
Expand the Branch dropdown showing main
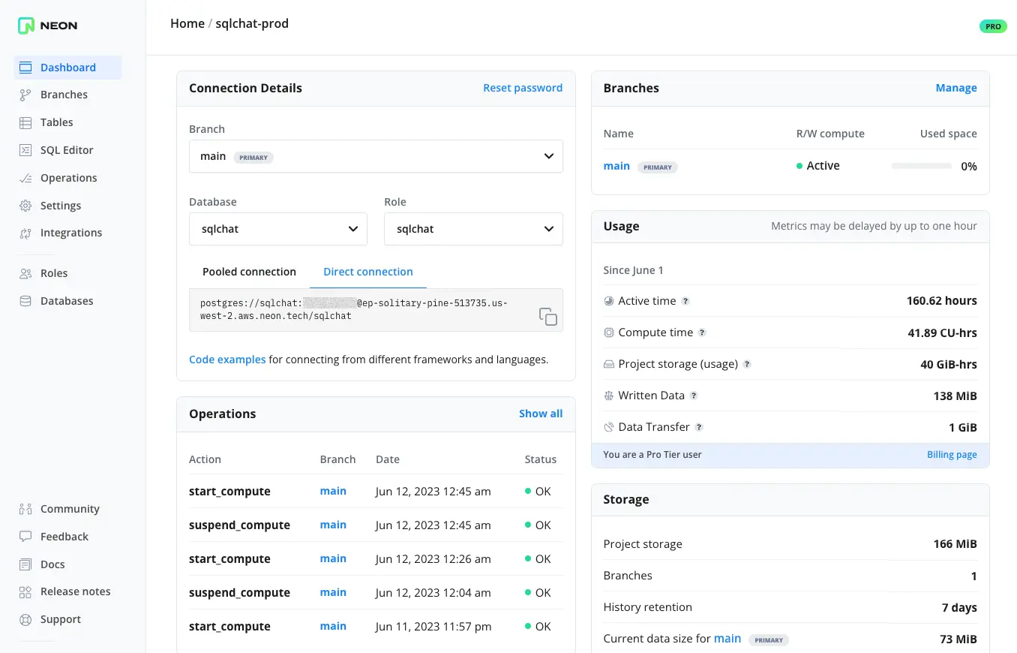click(x=376, y=156)
